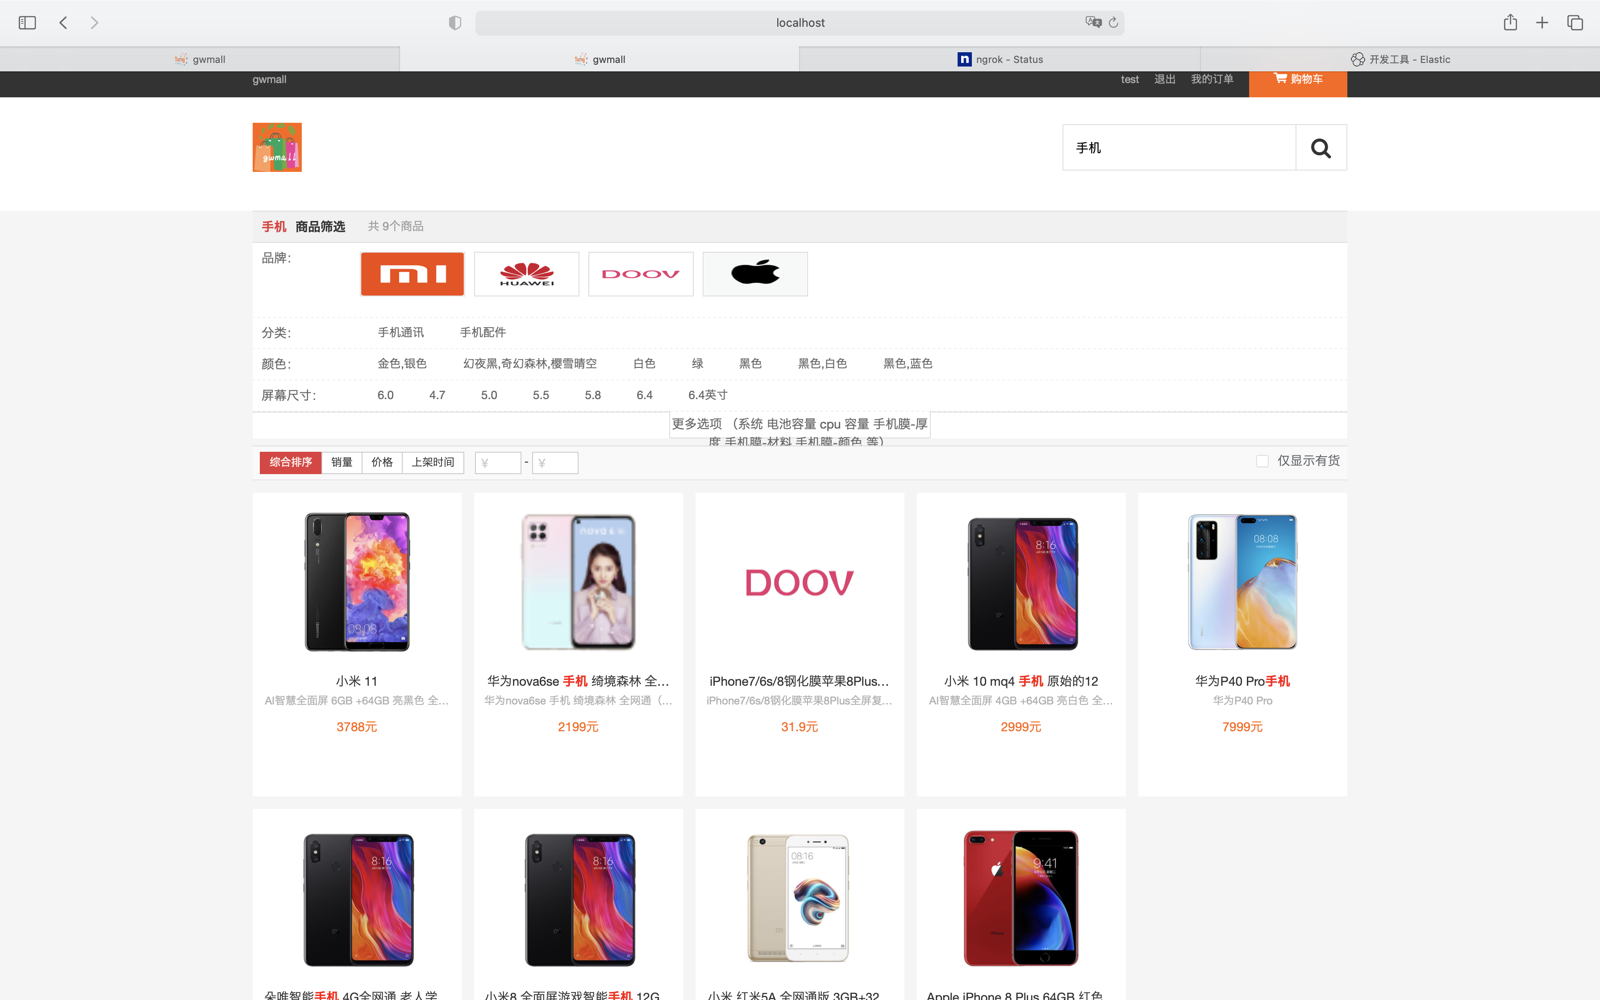
Task: Open Safari tab overview
Action: pos(1575,22)
